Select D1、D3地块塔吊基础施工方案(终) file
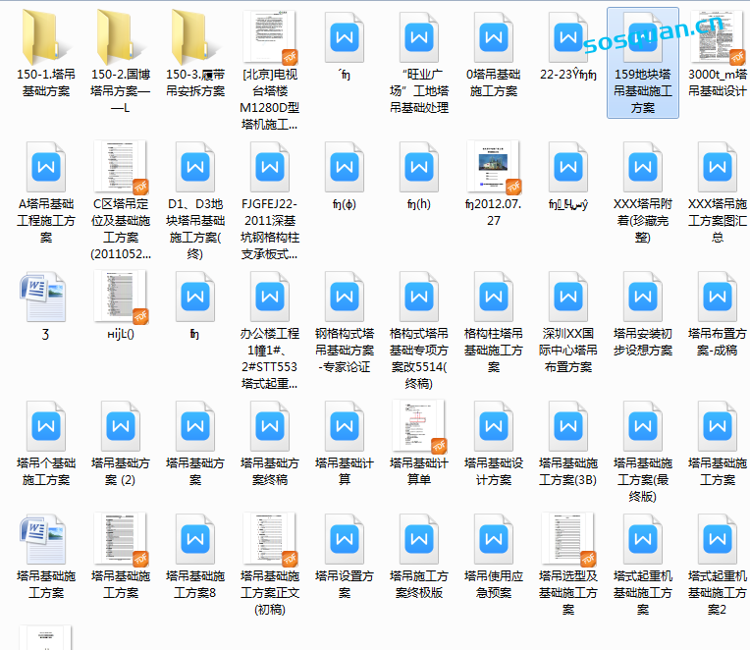This screenshot has width=750, height=650. coord(195,167)
